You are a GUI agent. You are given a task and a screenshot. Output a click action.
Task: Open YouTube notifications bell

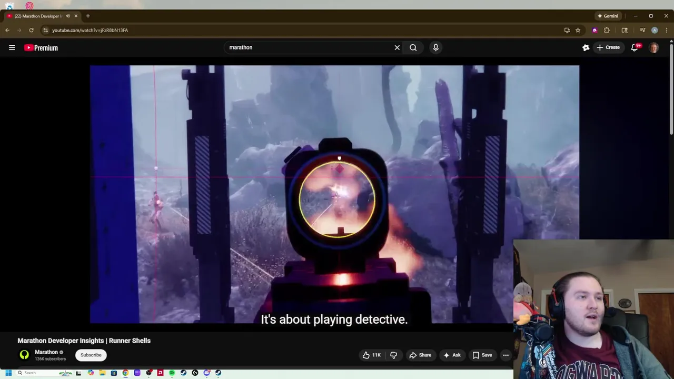(x=635, y=47)
